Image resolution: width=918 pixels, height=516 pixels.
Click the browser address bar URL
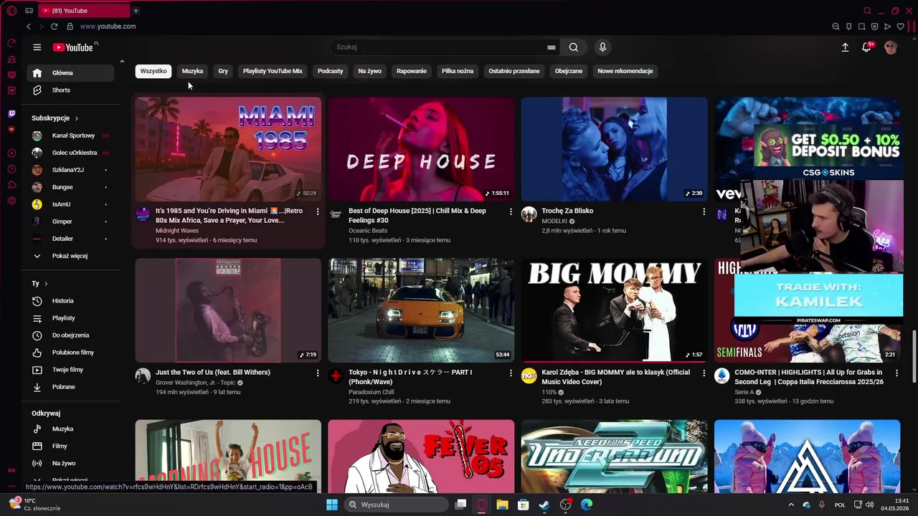[x=108, y=27]
